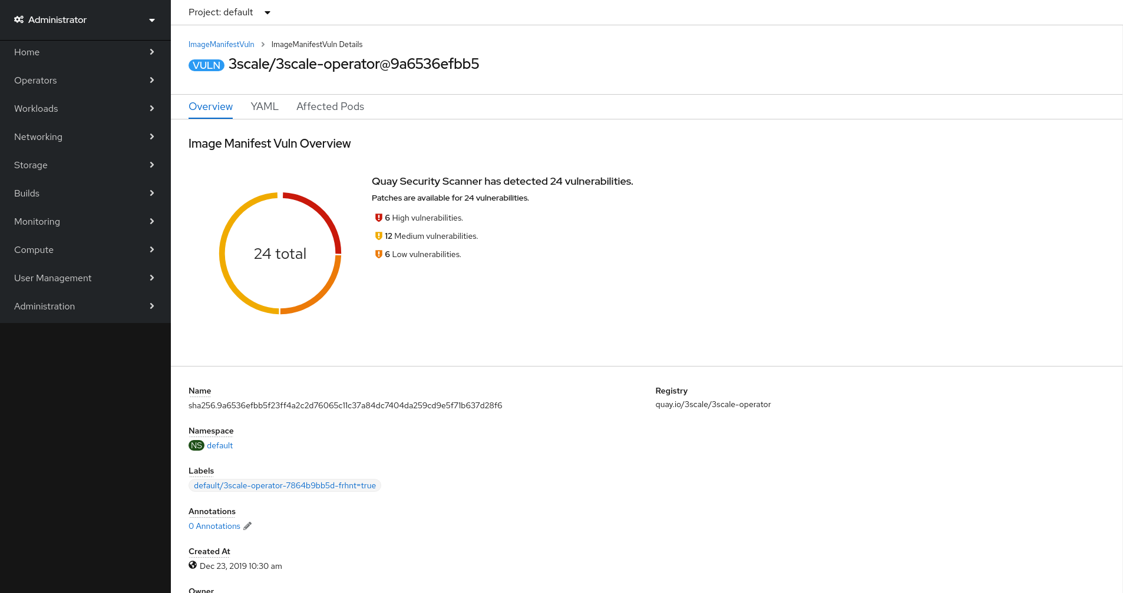Screen dimensions: 1123x593
Task: Click the VULN resource badge icon
Action: click(x=206, y=65)
